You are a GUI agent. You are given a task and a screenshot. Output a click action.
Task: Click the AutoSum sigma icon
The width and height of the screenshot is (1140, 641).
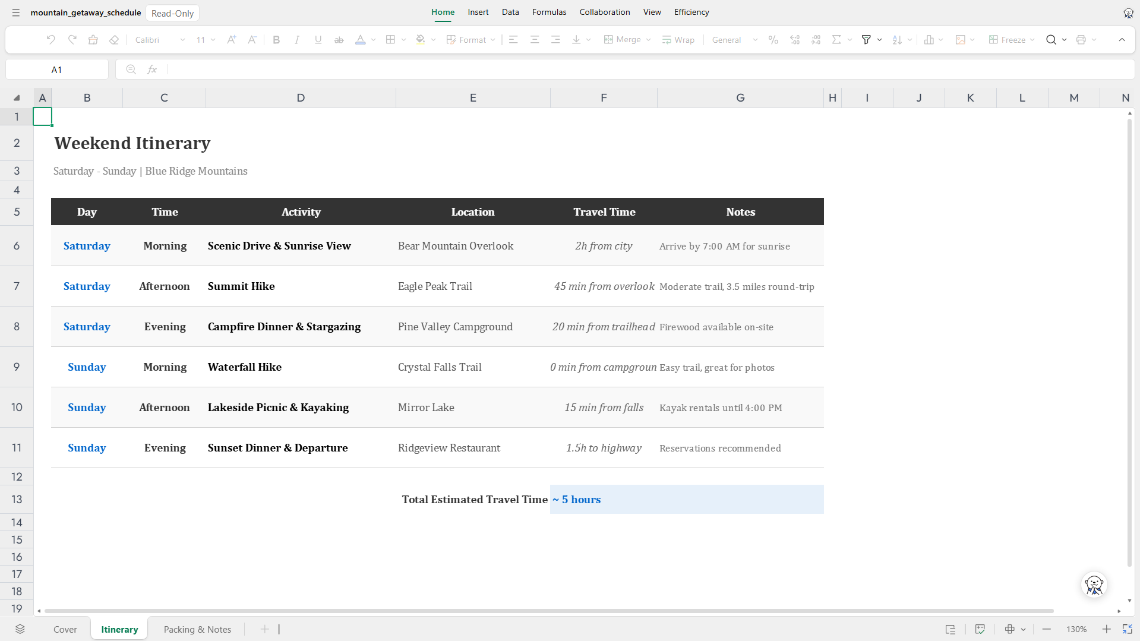coord(836,40)
